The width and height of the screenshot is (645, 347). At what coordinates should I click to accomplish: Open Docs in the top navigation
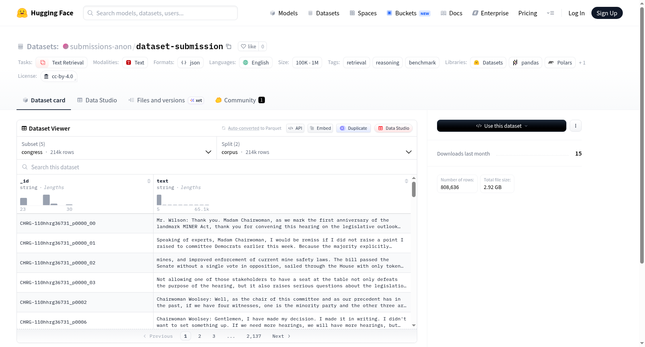(451, 13)
